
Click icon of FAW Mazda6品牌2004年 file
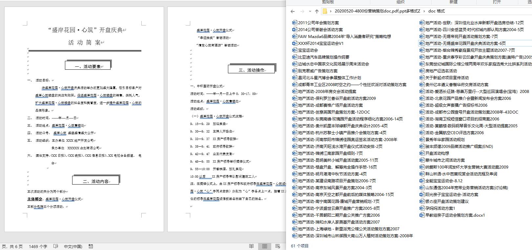(x=295, y=36)
